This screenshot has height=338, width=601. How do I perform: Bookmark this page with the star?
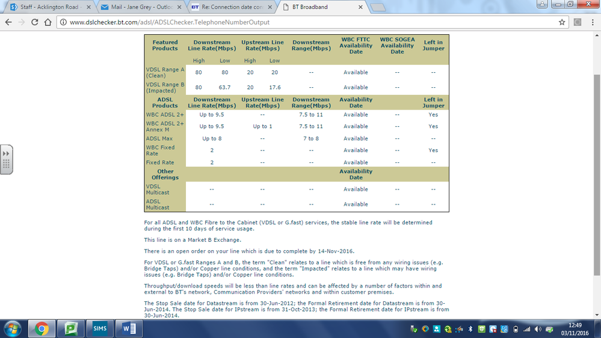coord(562,22)
